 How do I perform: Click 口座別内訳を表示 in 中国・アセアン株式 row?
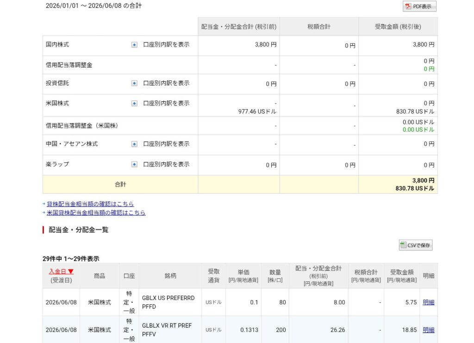point(166,144)
